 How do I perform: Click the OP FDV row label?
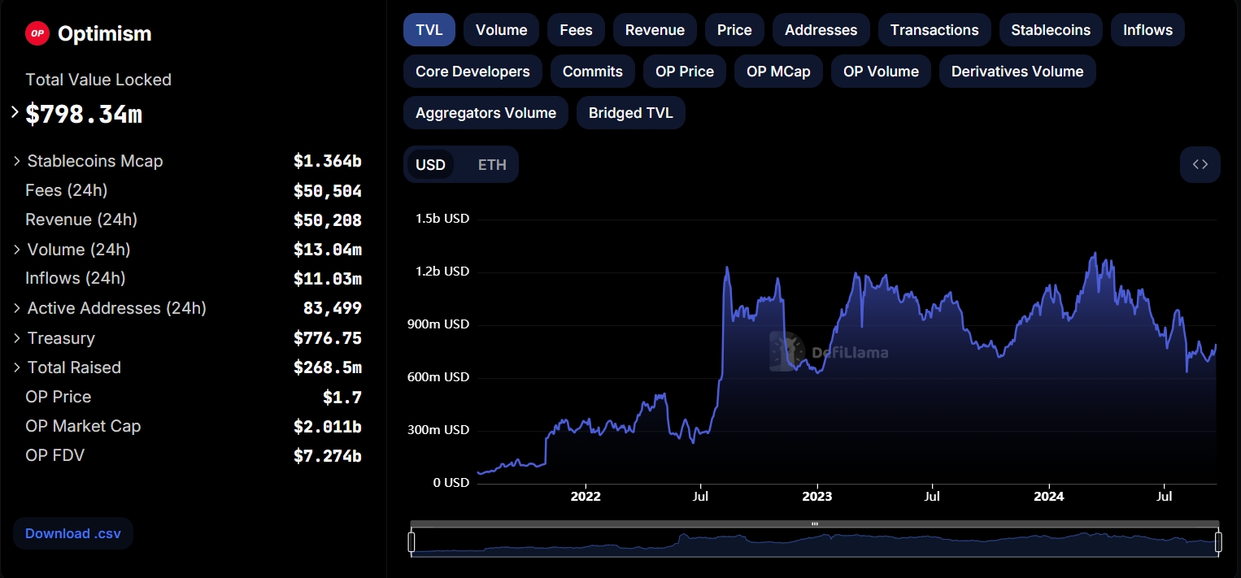(x=55, y=455)
